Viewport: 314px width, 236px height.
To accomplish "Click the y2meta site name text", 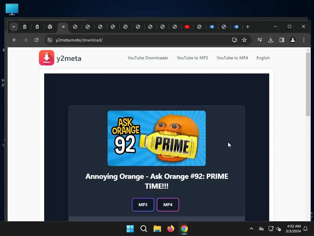I will tap(69, 58).
